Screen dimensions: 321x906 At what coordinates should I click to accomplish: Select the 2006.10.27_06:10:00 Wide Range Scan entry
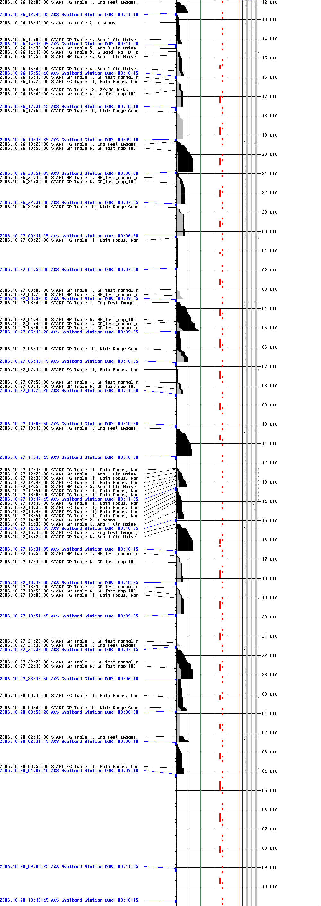69,349
